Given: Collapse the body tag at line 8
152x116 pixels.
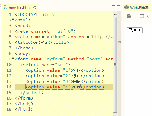Looking at the screenshot, I should pos(13,53).
